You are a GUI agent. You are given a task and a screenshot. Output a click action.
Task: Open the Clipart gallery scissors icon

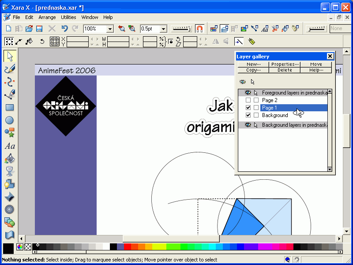coord(275,29)
